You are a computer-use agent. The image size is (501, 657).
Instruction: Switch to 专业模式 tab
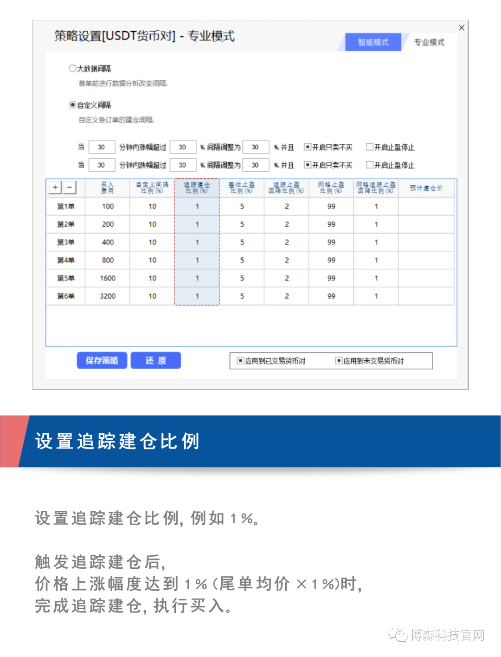pyautogui.click(x=429, y=42)
